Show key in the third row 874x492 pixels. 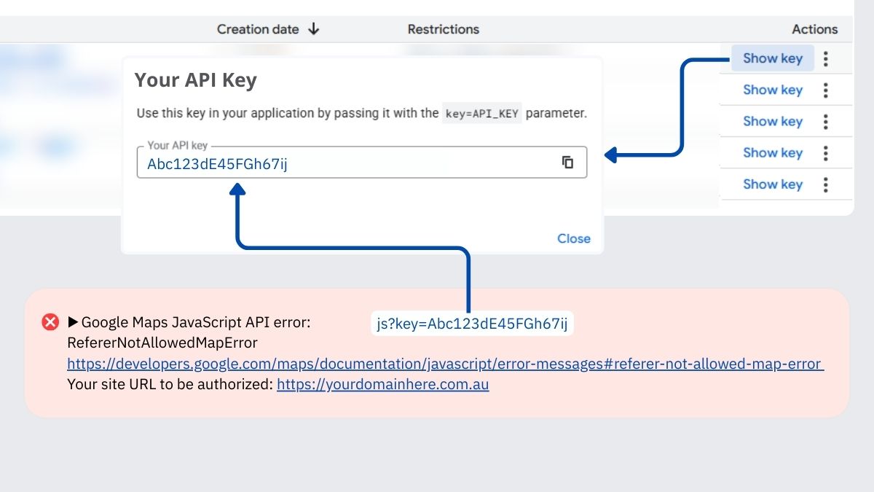(771, 121)
